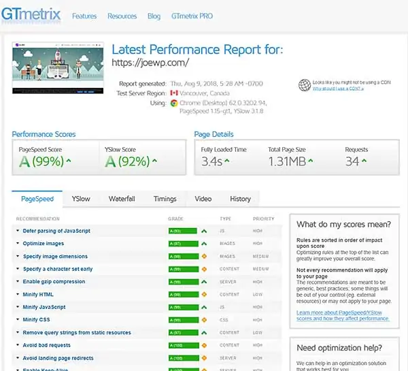Click Defer parsing of JavaScript grade bar
The image size is (408, 371).
(x=183, y=231)
